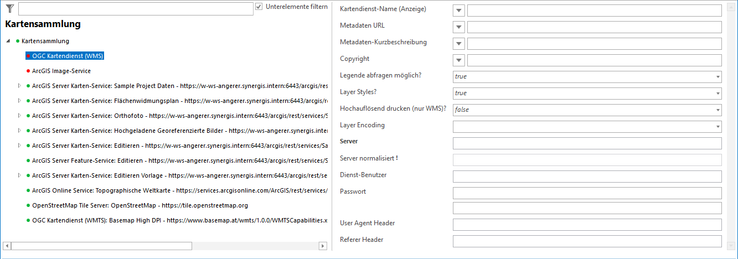
Task: Click the horizontal scrollbar right arrow
Action: (323, 246)
